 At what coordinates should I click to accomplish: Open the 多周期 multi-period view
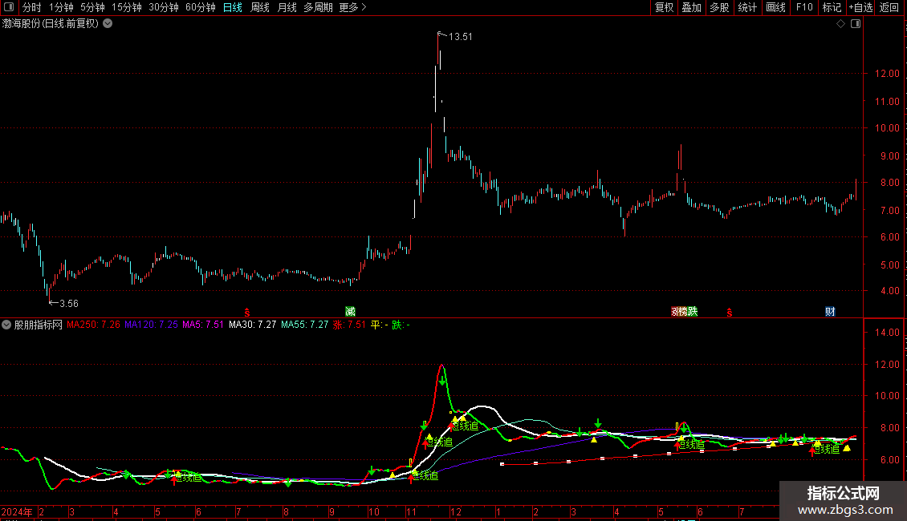318,7
